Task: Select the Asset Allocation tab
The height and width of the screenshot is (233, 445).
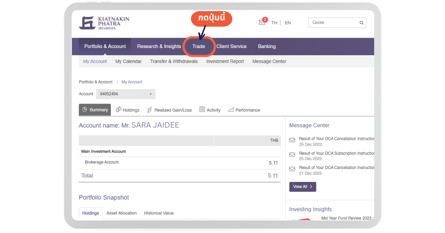Action: click(x=121, y=213)
